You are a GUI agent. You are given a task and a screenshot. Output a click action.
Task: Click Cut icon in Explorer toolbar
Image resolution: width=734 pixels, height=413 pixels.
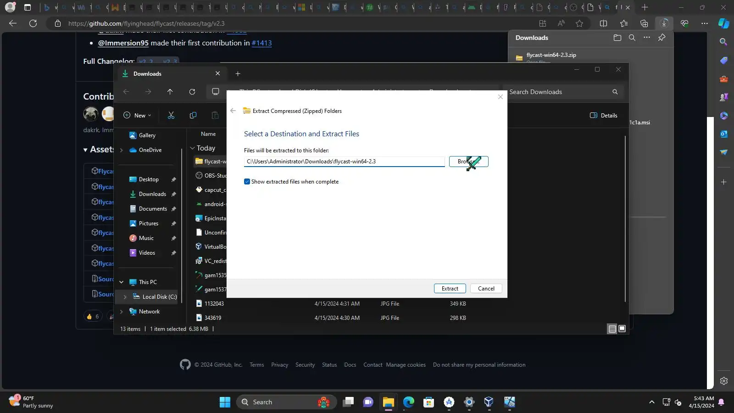[x=171, y=115]
